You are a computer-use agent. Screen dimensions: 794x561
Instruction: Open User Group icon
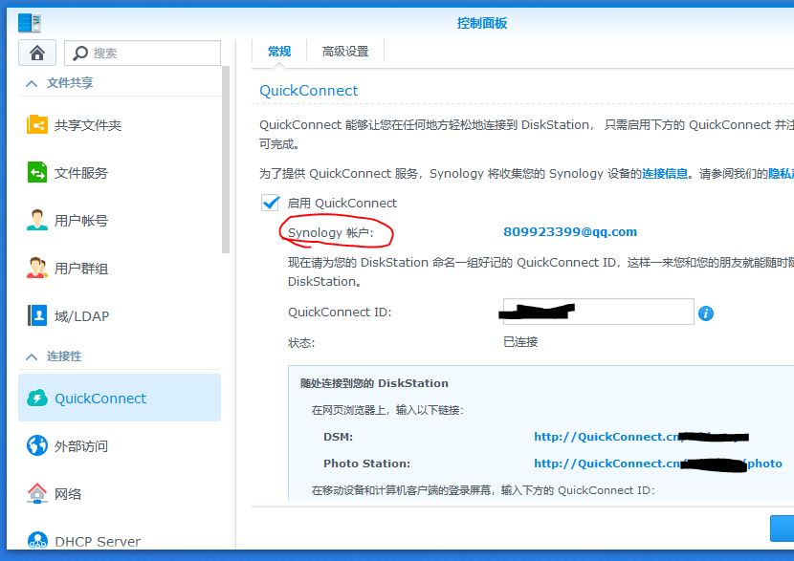click(37, 269)
